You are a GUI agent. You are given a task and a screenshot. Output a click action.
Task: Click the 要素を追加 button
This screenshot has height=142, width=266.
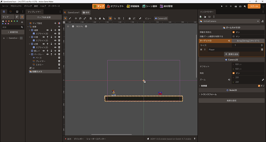pos(232,54)
